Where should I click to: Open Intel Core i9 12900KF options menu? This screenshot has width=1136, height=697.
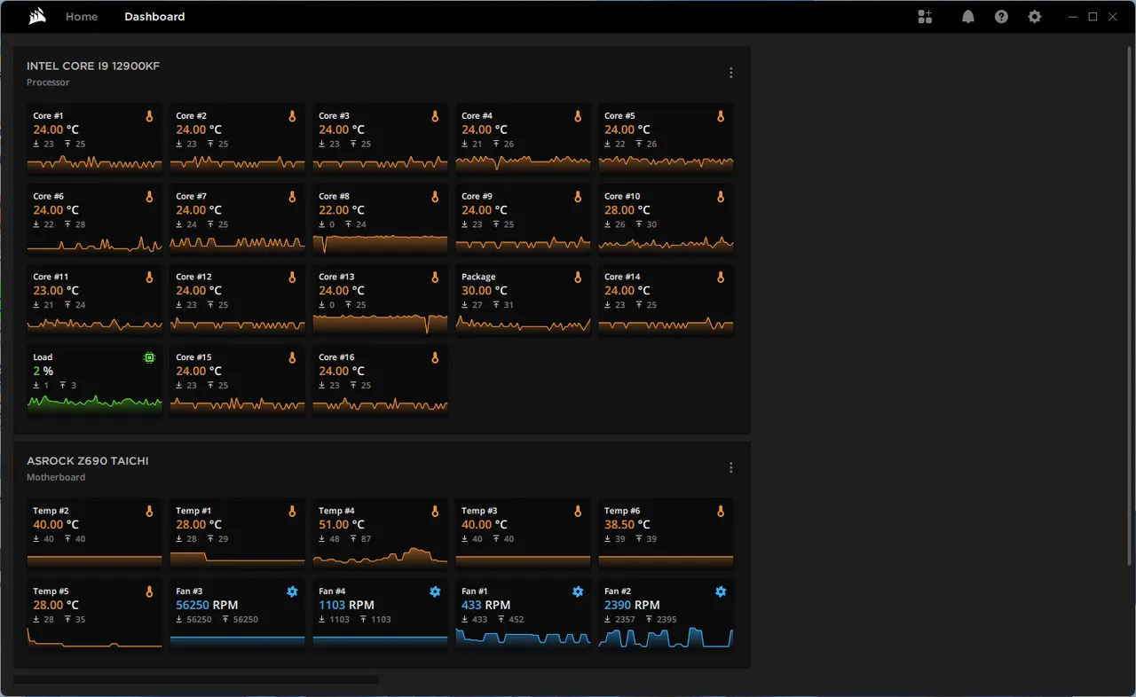click(x=731, y=73)
